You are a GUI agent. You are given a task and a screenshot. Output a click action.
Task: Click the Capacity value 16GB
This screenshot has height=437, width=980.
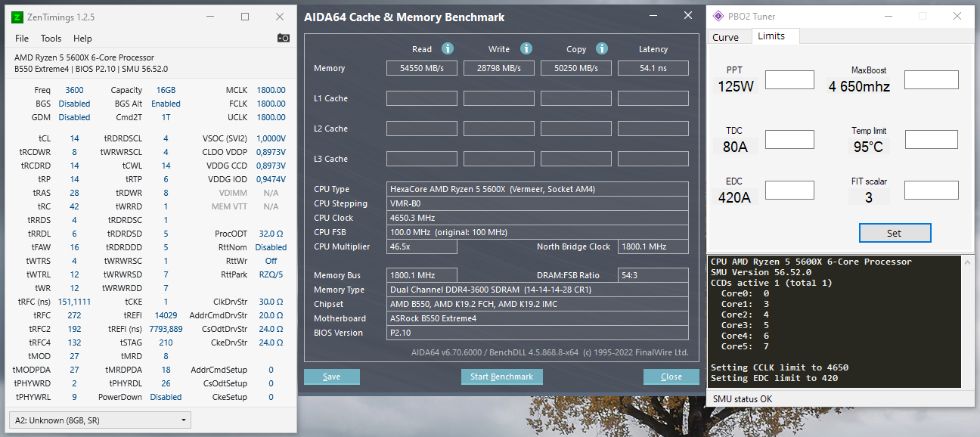click(165, 90)
